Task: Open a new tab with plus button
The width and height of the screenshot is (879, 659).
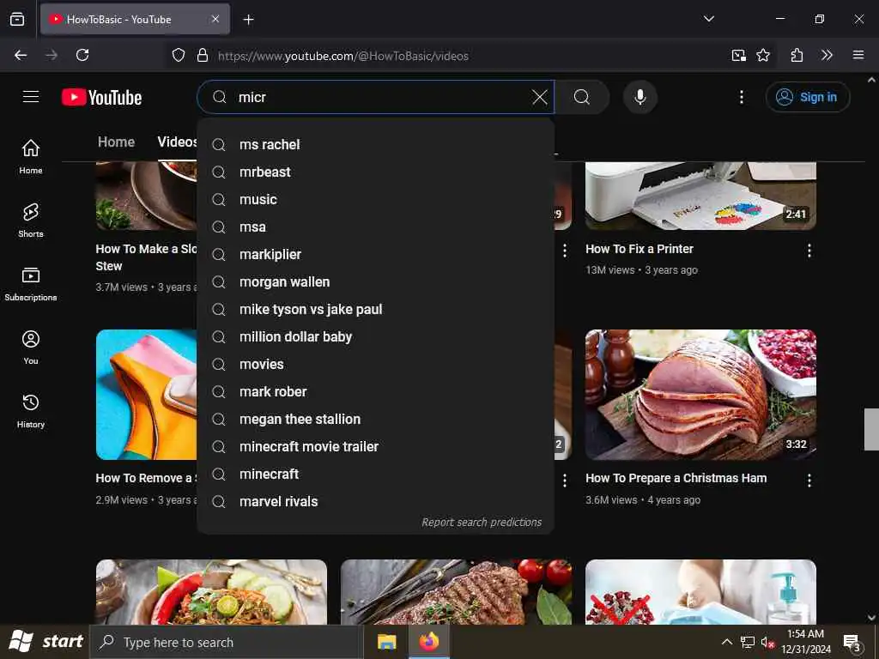Action: (248, 20)
